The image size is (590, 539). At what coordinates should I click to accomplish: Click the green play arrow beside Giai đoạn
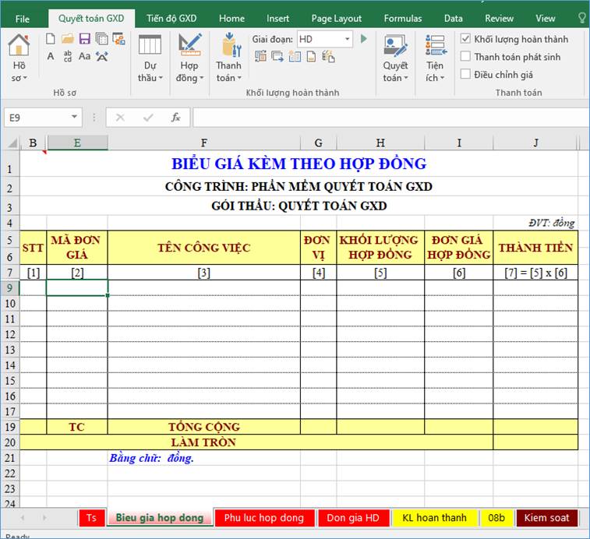(x=364, y=38)
